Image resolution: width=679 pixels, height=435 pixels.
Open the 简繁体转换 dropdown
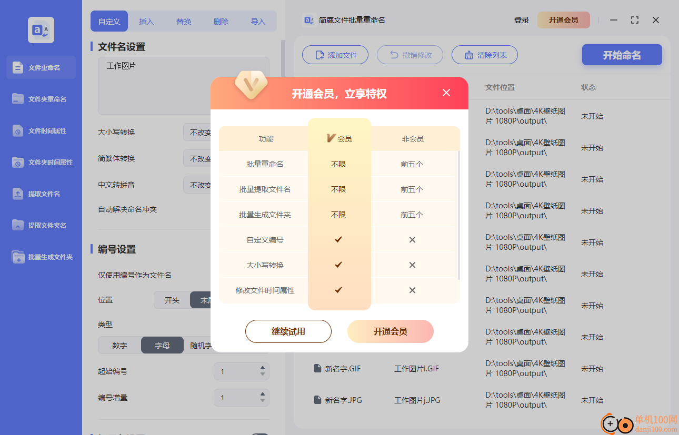(197, 158)
